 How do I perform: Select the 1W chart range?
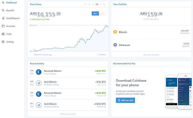point(93,4)
